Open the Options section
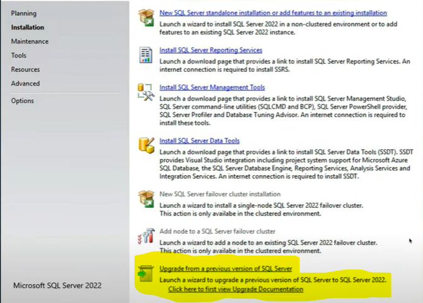Viewport: 423px width, 303px height. click(23, 101)
